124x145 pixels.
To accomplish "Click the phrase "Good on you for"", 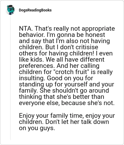I will click(70, 78).
